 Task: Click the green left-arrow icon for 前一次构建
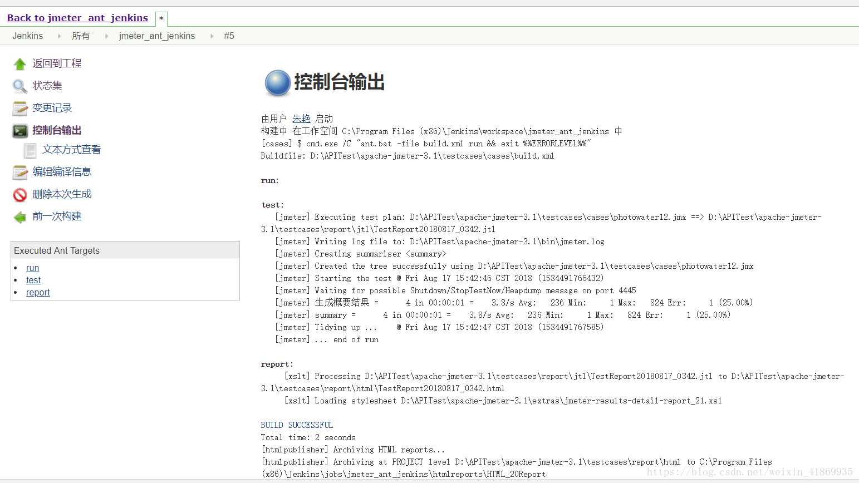pos(20,217)
